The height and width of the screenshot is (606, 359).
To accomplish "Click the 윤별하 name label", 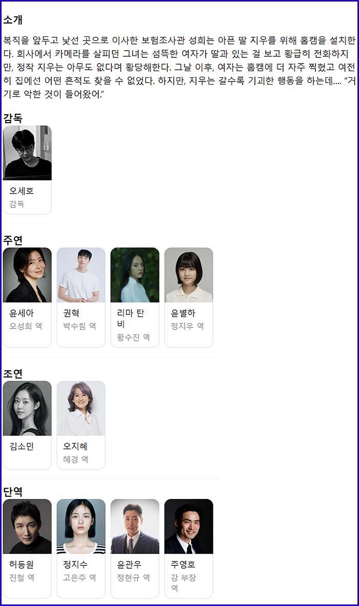I will [x=183, y=313].
